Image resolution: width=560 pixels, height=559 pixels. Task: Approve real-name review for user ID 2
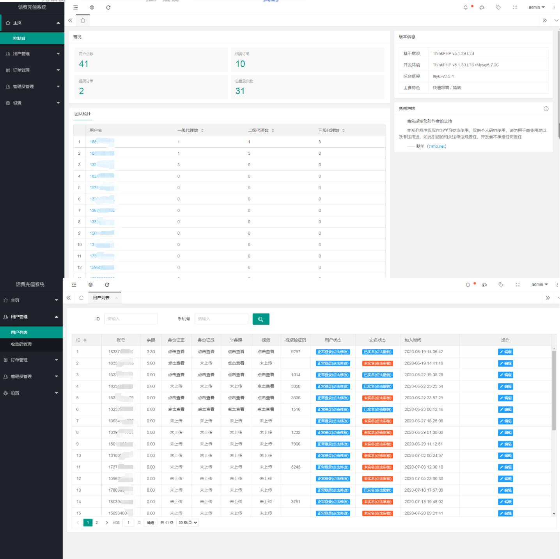(x=377, y=363)
